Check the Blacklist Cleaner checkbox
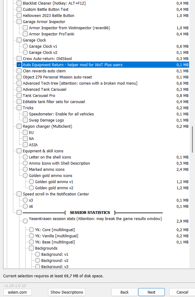The width and height of the screenshot is (195, 297). 19,3
